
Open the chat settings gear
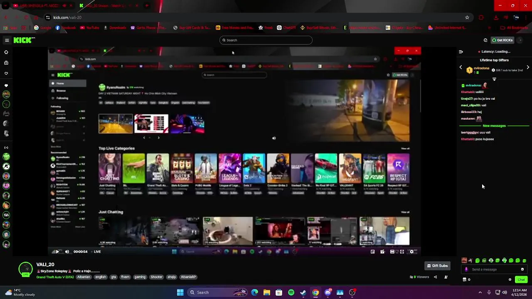510,279
